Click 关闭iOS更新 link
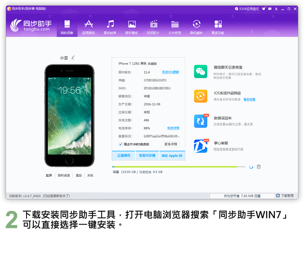 pyautogui.click(x=170, y=72)
